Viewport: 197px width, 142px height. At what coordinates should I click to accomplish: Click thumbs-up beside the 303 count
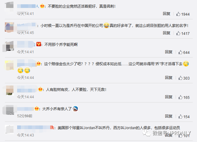point(180,78)
